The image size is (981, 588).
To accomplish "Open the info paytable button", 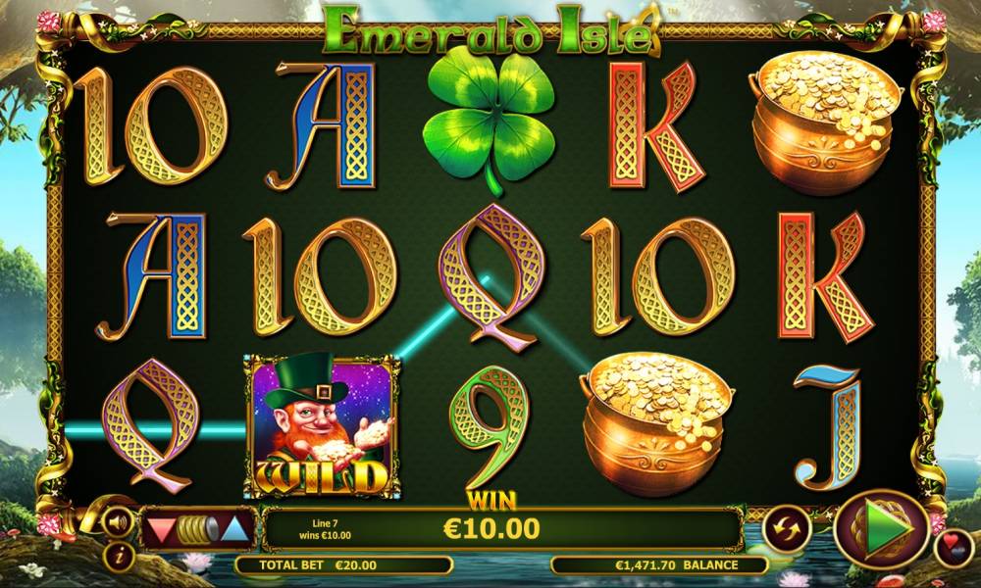I will click(117, 556).
